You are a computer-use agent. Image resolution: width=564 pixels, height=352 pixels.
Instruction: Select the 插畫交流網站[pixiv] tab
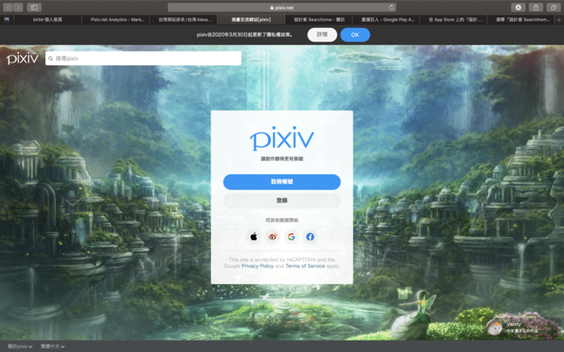click(251, 20)
